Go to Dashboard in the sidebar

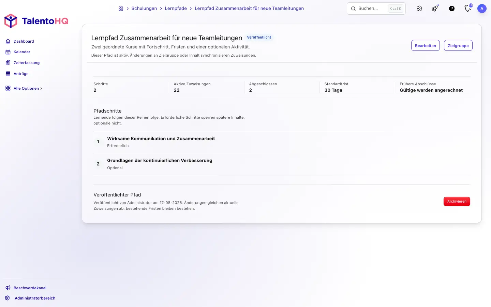[x=24, y=41]
